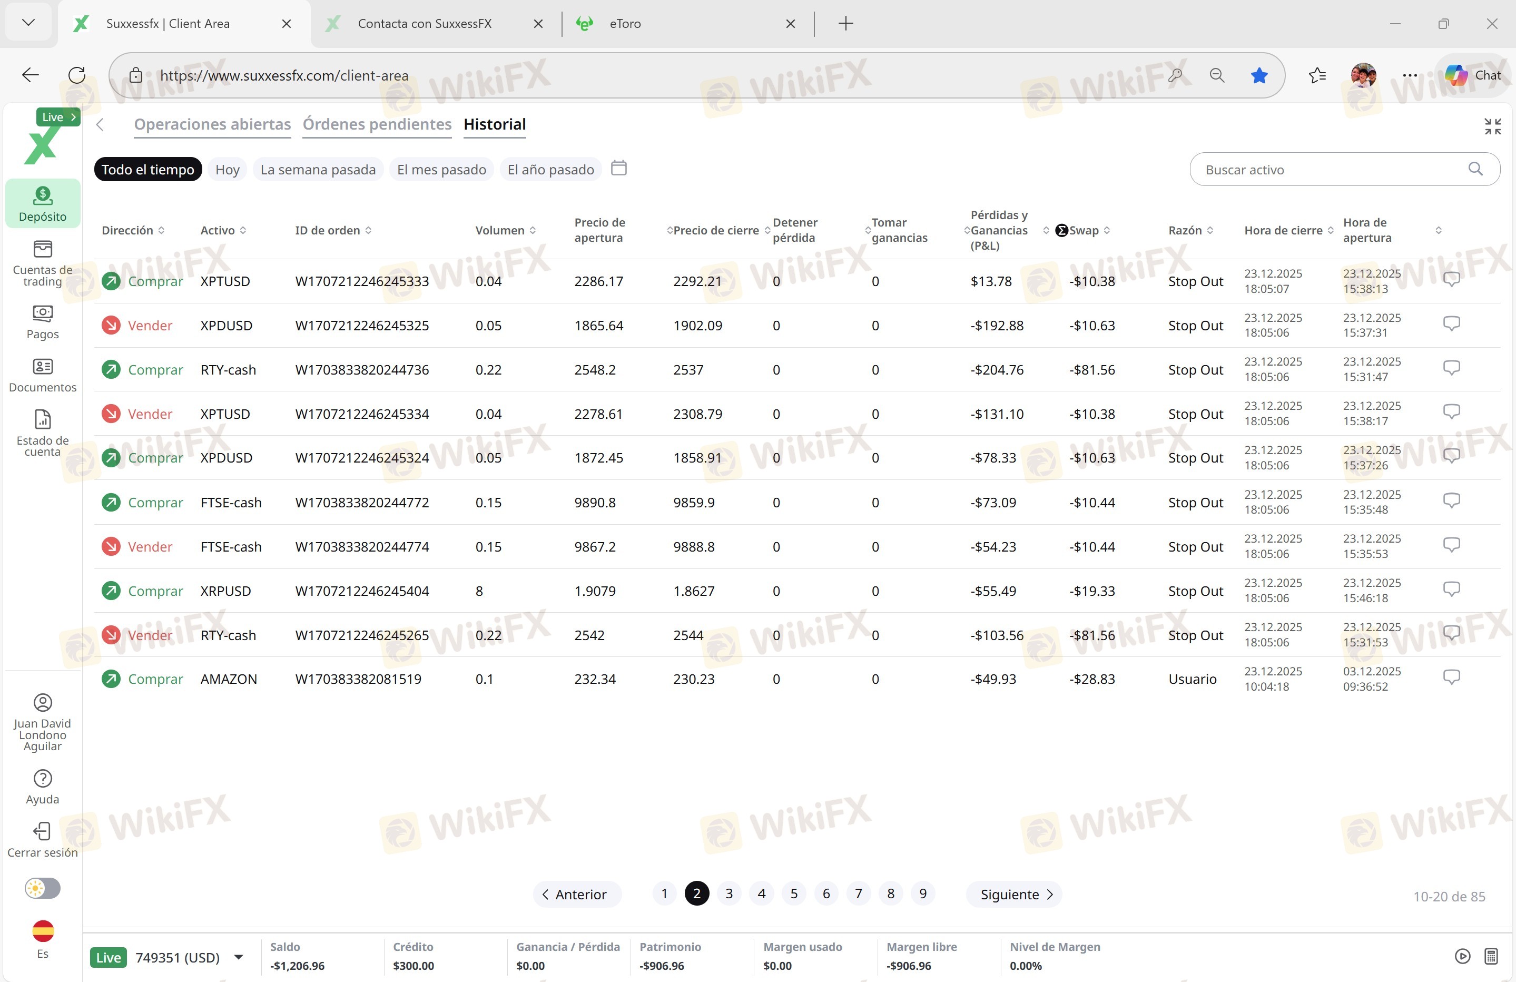The width and height of the screenshot is (1516, 982).
Task: Switch to Operaciones abiertas tab
Action: coord(212,124)
